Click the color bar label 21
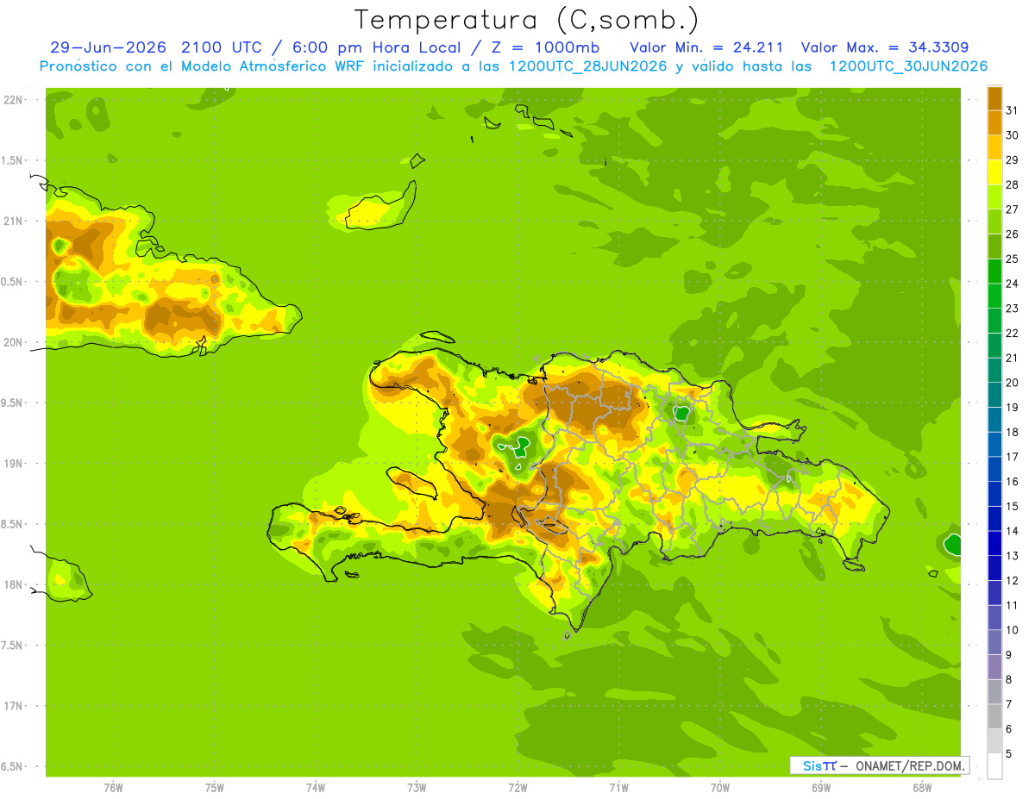 click(1012, 358)
